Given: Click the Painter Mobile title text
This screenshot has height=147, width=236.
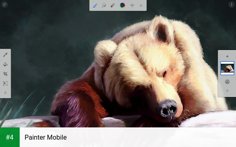Looking at the screenshot, I should 45,137.
